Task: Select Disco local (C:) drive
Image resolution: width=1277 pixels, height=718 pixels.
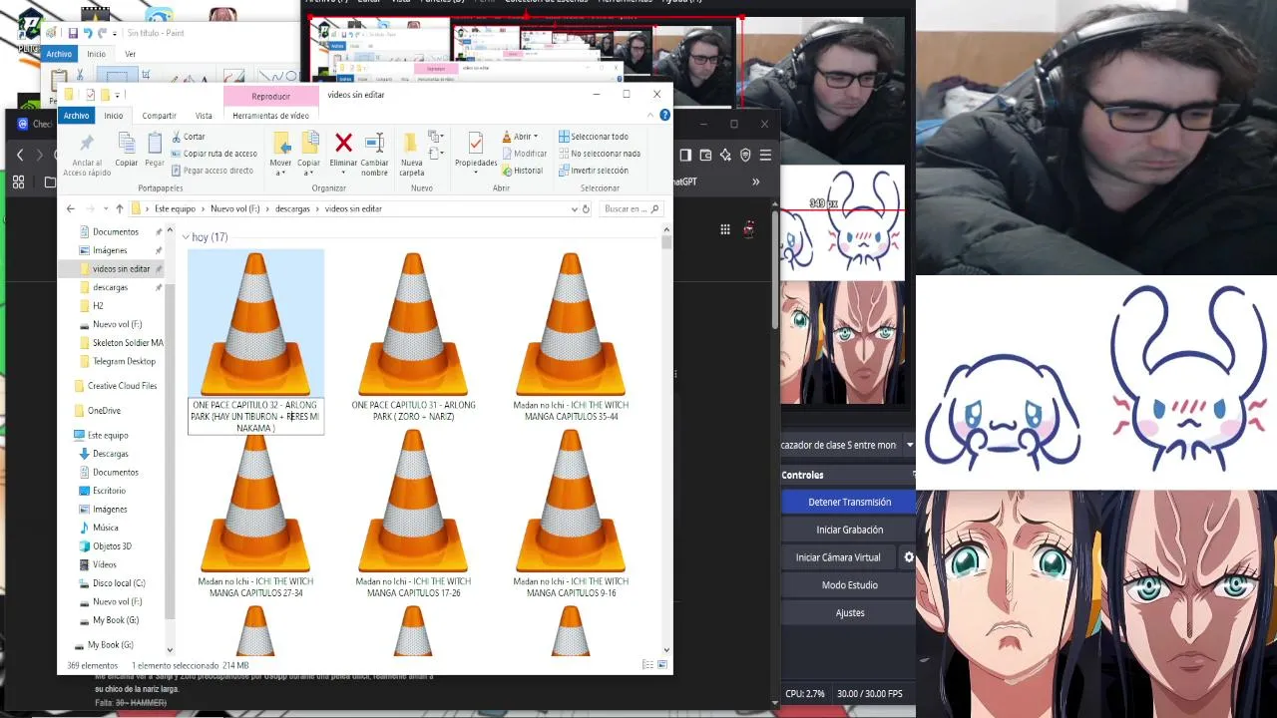Action: (119, 583)
